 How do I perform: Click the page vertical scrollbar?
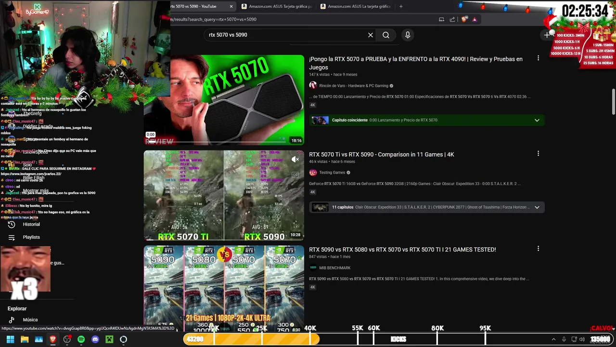[613, 101]
